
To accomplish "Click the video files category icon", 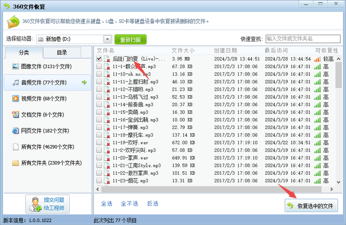I will tap(16, 99).
